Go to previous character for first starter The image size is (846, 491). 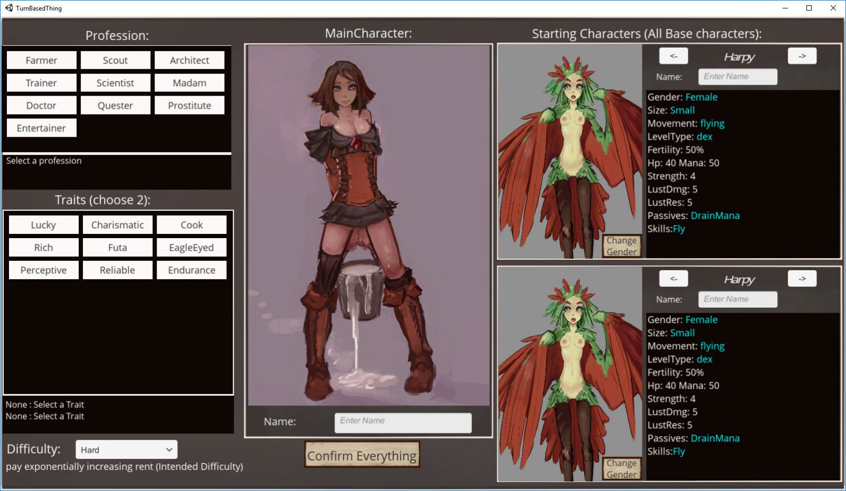click(674, 56)
